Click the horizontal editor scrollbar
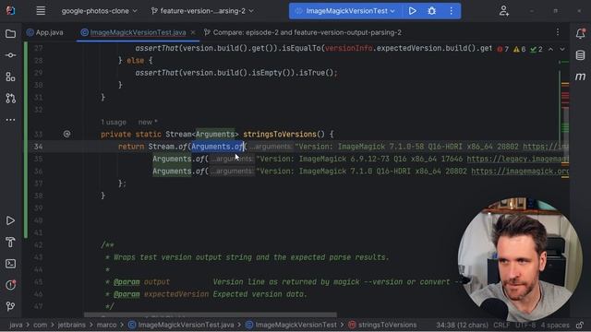 pyautogui.click(x=211, y=314)
